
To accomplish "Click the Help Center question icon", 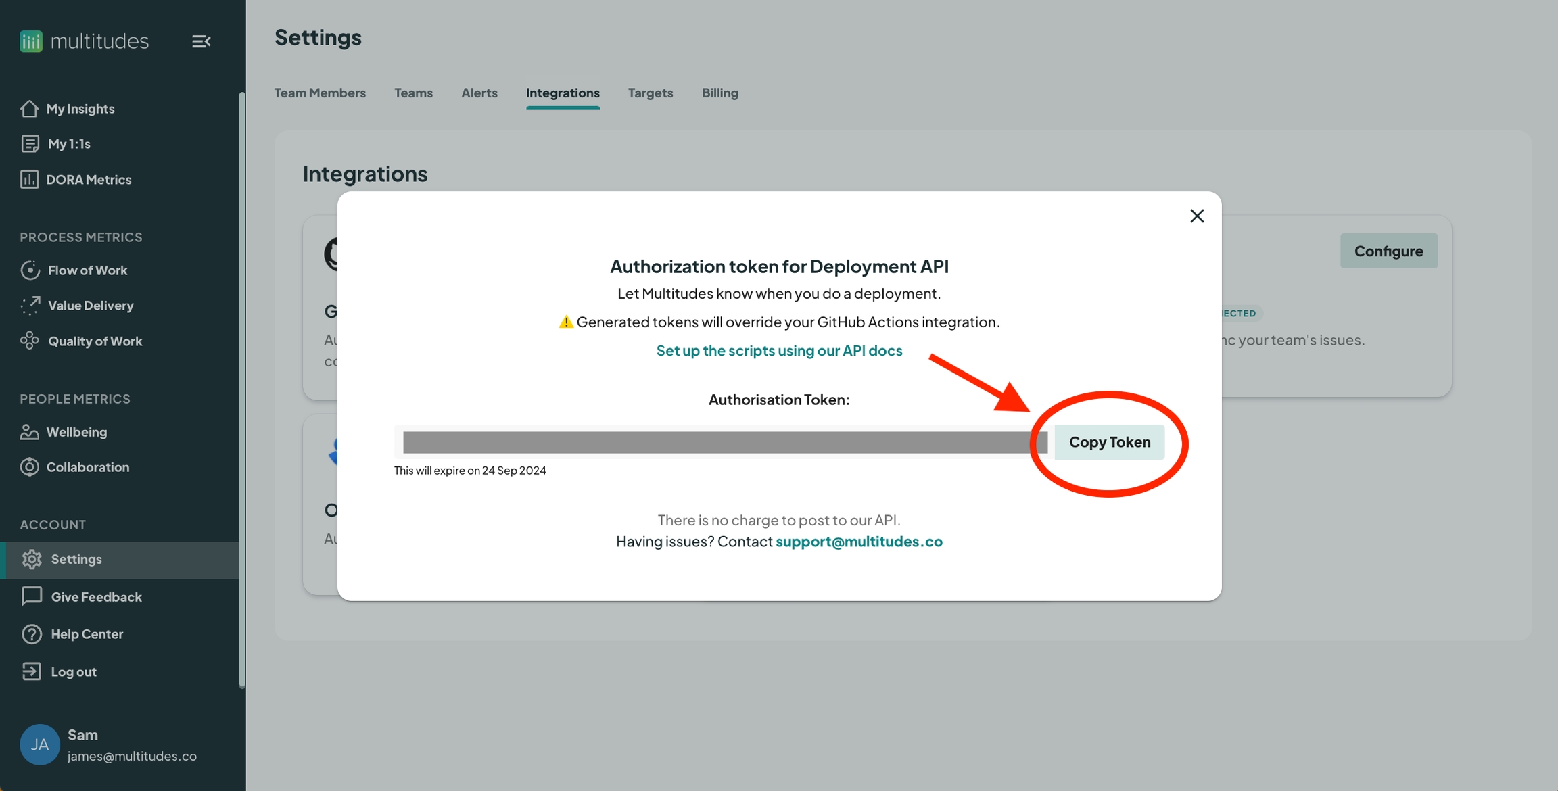I will click(x=32, y=634).
